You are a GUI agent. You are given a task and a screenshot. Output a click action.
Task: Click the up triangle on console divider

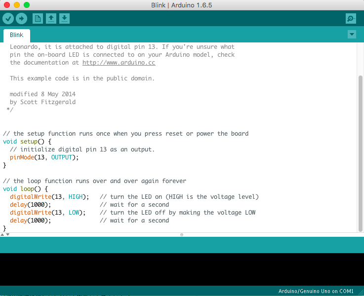click(x=2, y=234)
